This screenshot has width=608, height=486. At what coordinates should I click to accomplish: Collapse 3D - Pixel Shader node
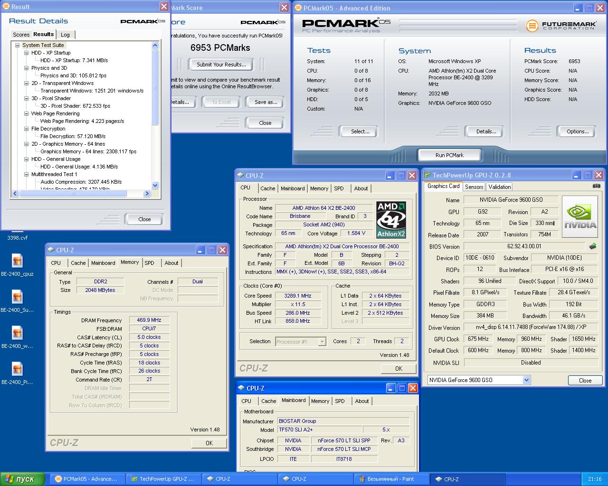27,98
